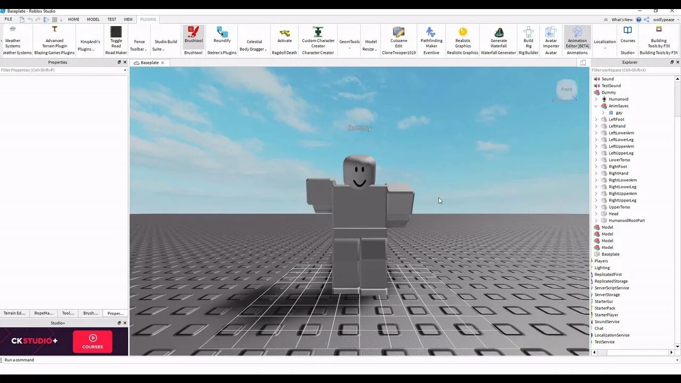Screen dimensions: 681x383
Task: Switch to the TEST ribbon tab
Action: click(x=112, y=19)
